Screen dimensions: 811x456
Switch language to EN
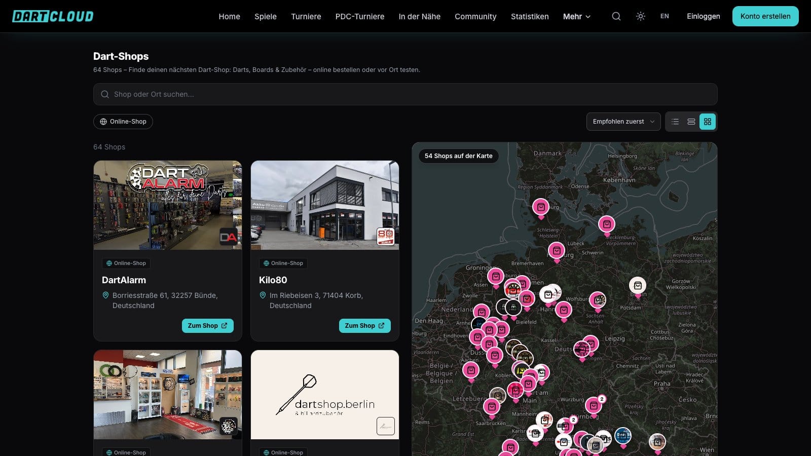point(665,16)
